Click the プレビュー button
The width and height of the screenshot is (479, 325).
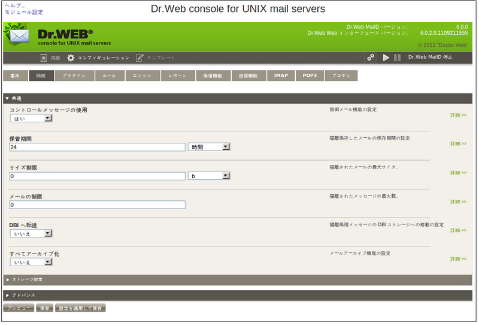pos(19,308)
